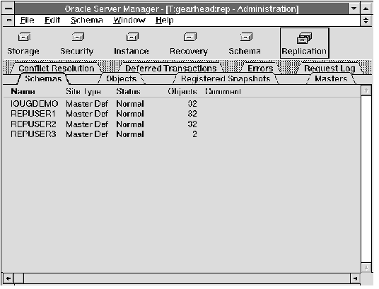Open the File menu
The height and width of the screenshot is (289, 379).
pyautogui.click(x=28, y=20)
